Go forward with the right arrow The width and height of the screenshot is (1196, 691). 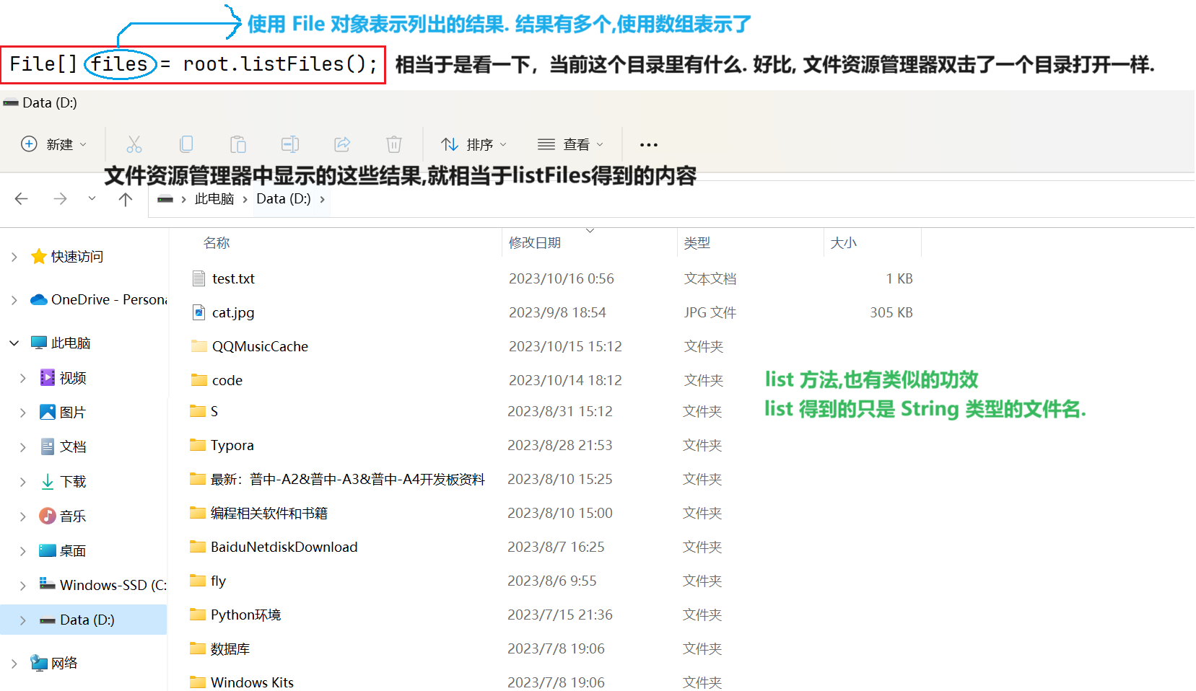tap(61, 199)
